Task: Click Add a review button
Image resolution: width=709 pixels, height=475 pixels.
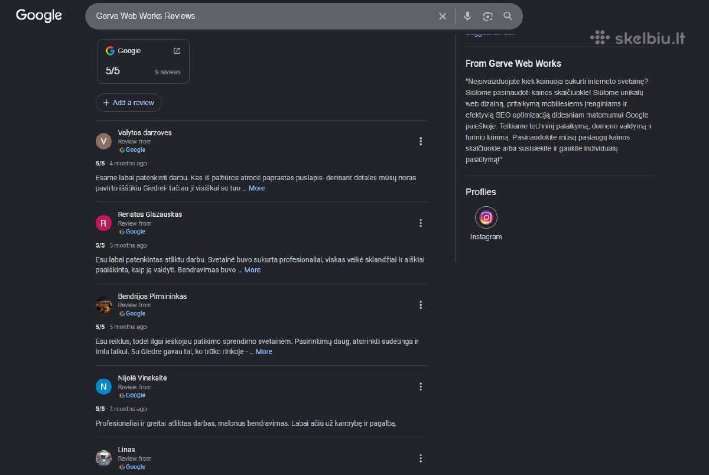Action: 129,103
